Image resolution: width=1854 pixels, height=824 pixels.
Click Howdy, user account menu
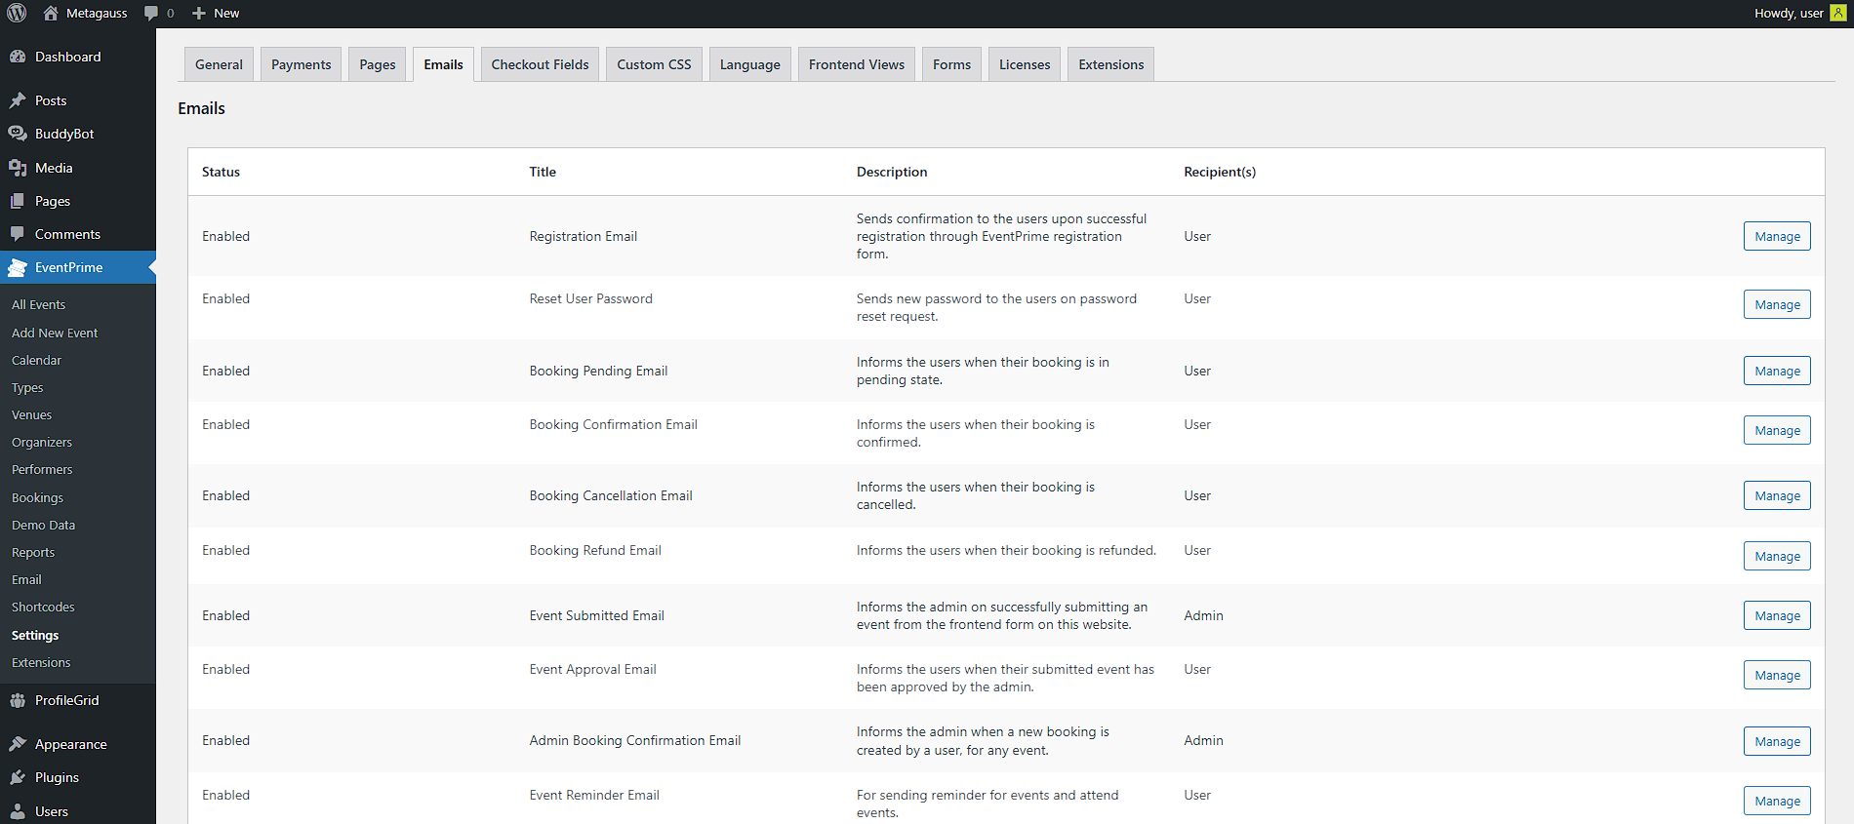[1798, 13]
